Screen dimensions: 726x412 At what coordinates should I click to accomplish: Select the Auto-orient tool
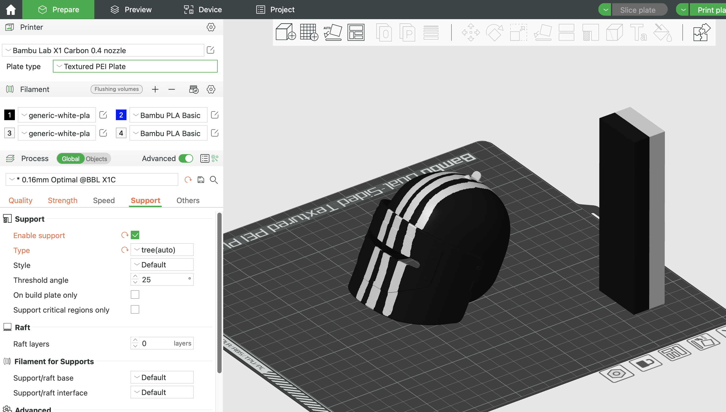tap(333, 32)
